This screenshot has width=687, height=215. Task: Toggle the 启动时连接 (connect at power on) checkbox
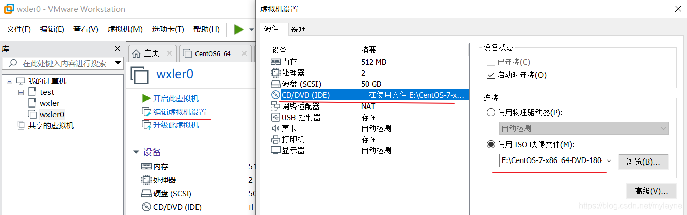click(490, 75)
